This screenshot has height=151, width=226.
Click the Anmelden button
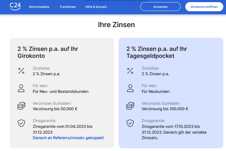(x=161, y=7)
